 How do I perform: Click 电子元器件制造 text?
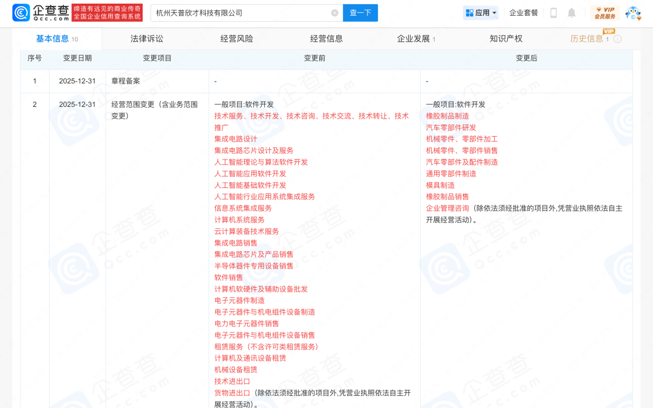pyautogui.click(x=239, y=300)
